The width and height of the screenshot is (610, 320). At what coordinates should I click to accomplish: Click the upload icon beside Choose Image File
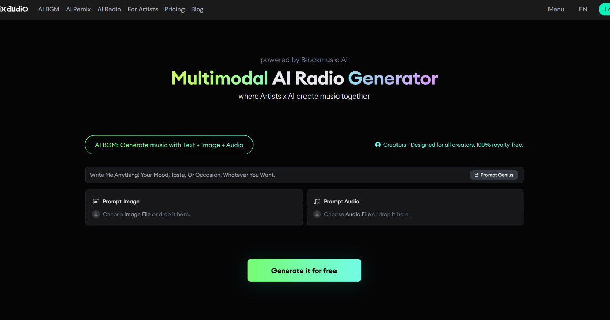click(x=95, y=214)
